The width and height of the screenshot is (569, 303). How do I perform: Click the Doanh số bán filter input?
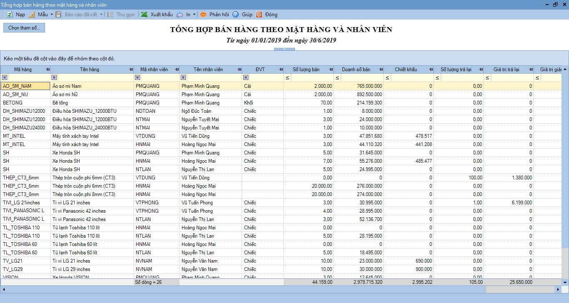click(362, 77)
